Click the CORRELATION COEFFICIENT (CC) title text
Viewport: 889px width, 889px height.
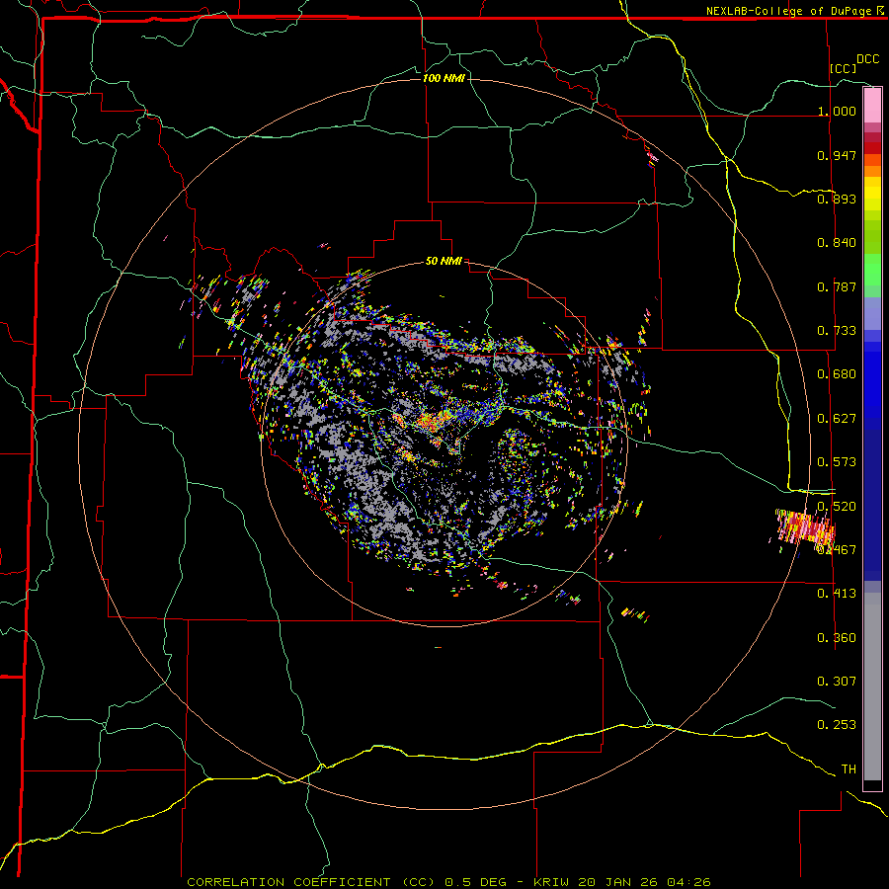pyautogui.click(x=311, y=882)
